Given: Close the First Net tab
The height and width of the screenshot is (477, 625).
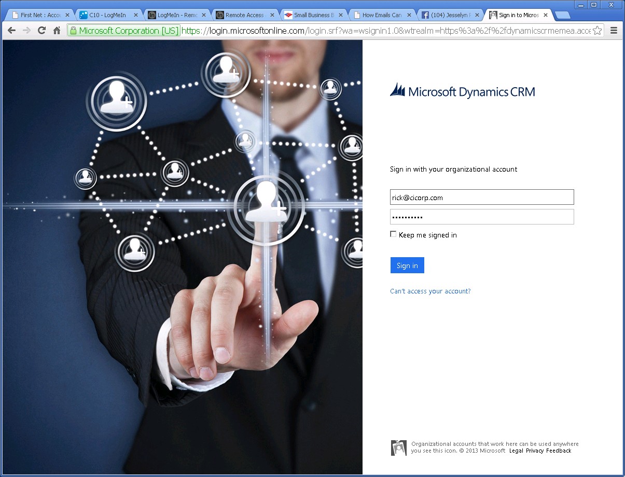Looking at the screenshot, I should click(67, 15).
